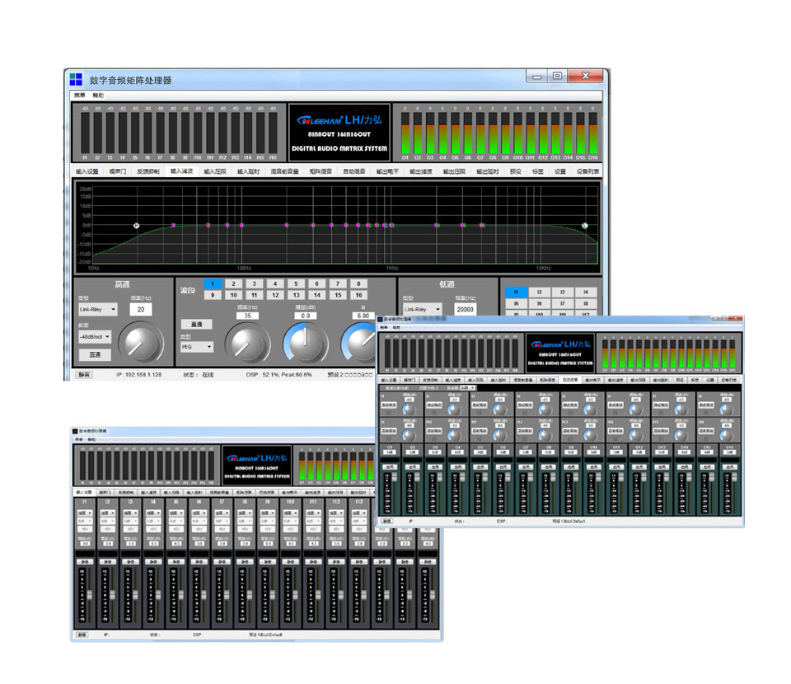The image size is (791, 684).
Task: Open the PEQ band type dropdown
Action: [196, 347]
